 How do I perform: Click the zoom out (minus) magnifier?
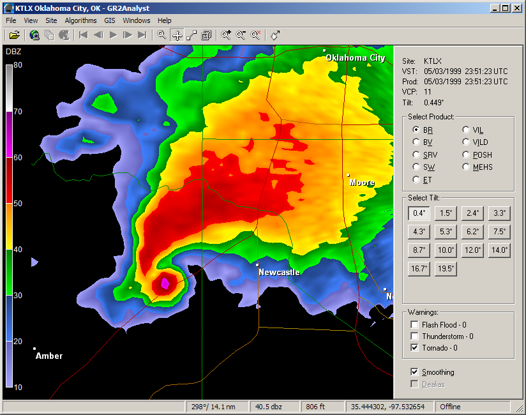click(x=241, y=35)
